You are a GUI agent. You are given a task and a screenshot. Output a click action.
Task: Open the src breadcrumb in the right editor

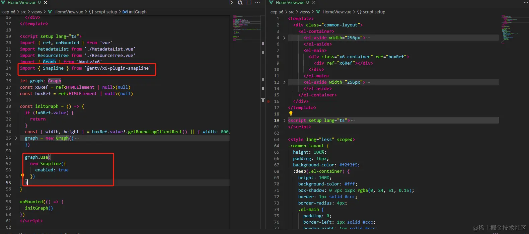(x=292, y=12)
